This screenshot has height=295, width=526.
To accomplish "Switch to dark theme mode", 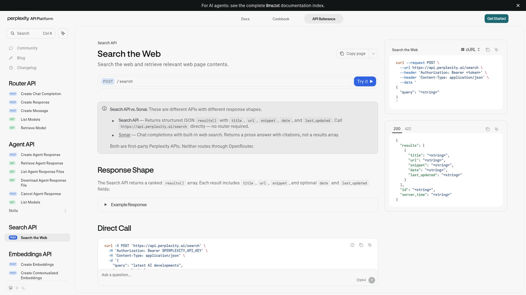I will coord(23,288).
